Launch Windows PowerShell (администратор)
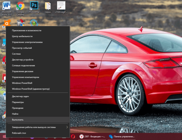Screen dimensions: 182x140 click(38, 89)
